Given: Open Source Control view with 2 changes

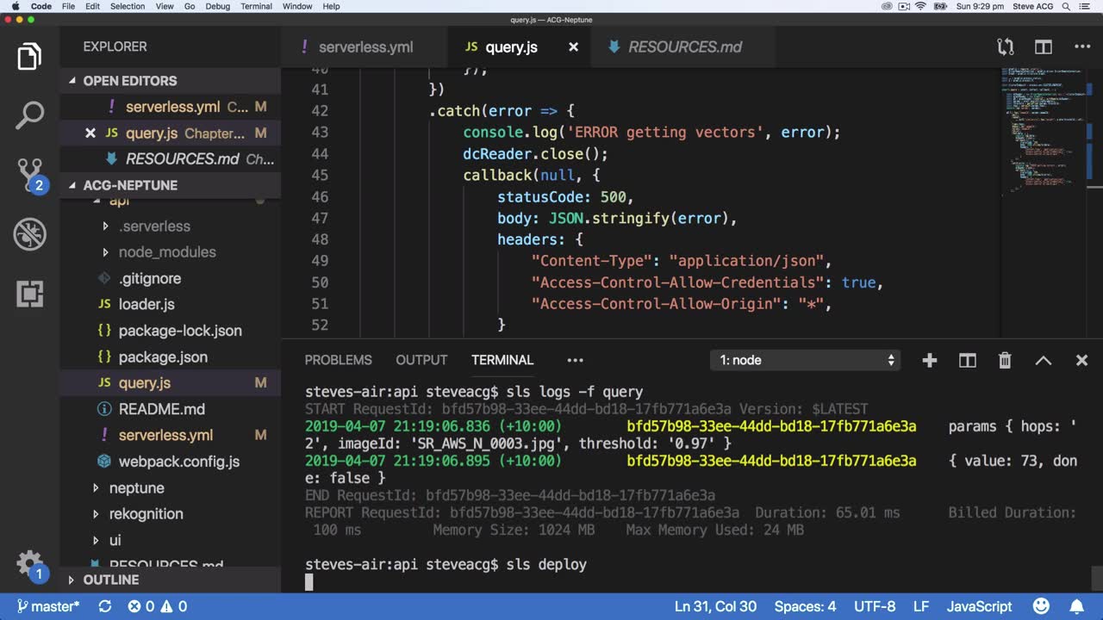Looking at the screenshot, I should click(29, 174).
